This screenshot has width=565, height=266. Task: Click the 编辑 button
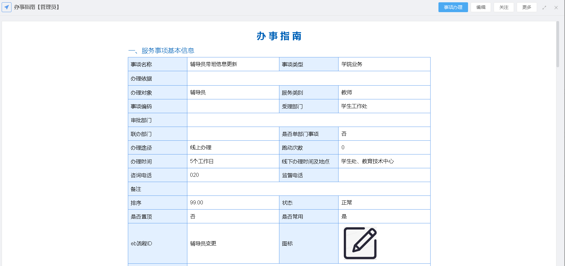click(481, 7)
